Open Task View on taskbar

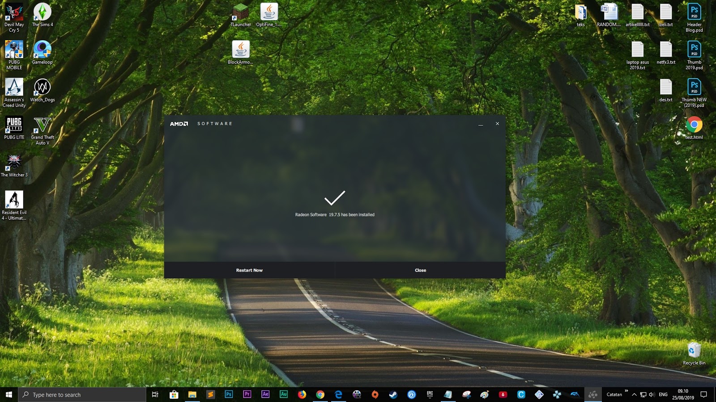[155, 394]
